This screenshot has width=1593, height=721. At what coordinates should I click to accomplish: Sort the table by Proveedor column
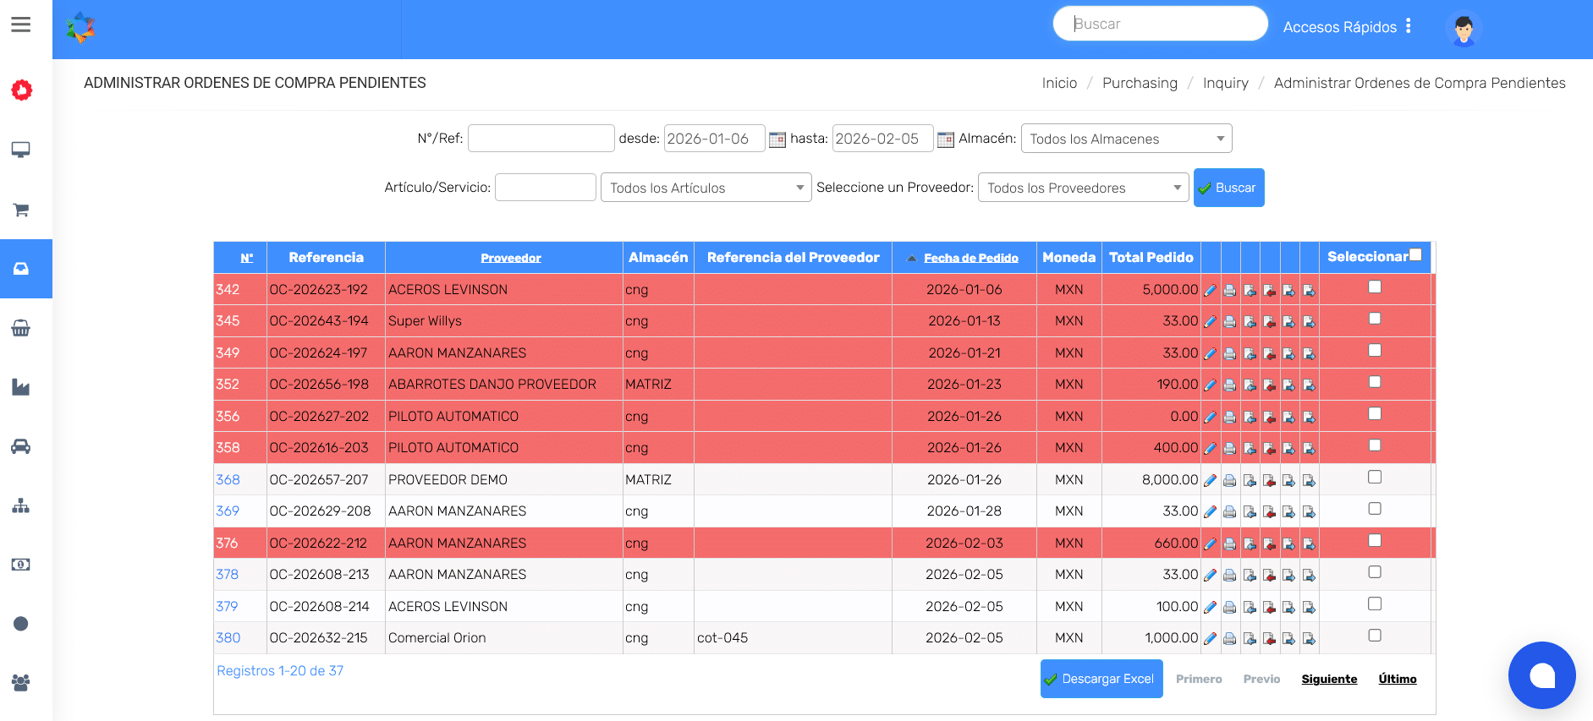click(511, 258)
